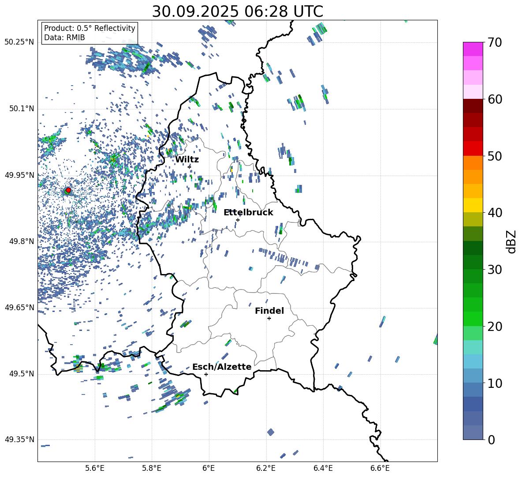Click the 49.5°N latitude label
Screen dimensions: 522x477
pyautogui.click(x=21, y=374)
